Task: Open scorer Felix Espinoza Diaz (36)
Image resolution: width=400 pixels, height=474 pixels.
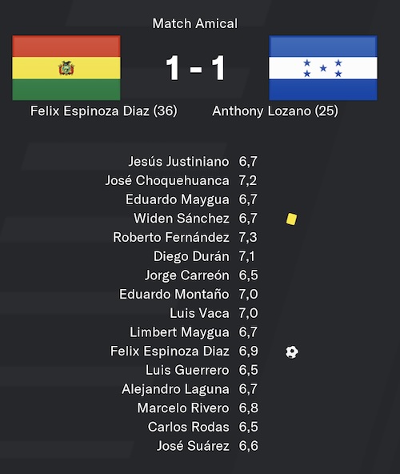Action: pos(104,111)
